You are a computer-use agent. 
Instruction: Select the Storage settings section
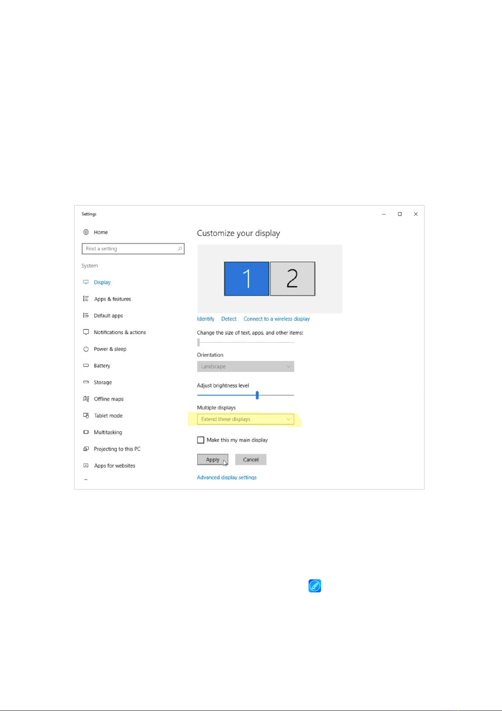pyautogui.click(x=103, y=382)
